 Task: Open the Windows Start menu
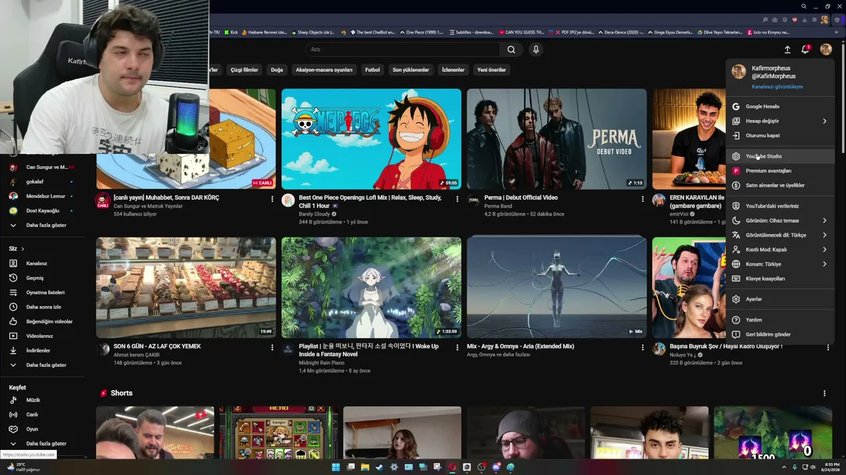coord(336,467)
